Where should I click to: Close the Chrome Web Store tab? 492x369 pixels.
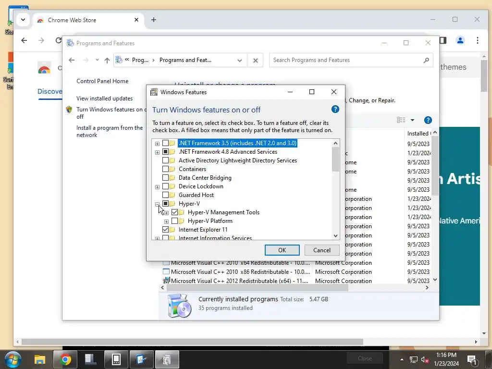[x=136, y=20]
